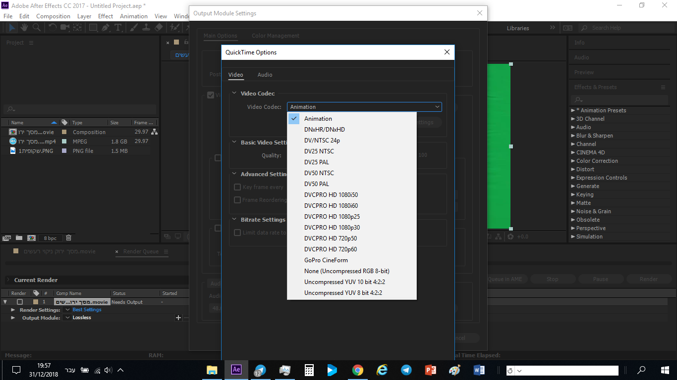Viewport: 677px width, 380px height.
Task: Expand the Animation Presets category
Action: point(573,110)
